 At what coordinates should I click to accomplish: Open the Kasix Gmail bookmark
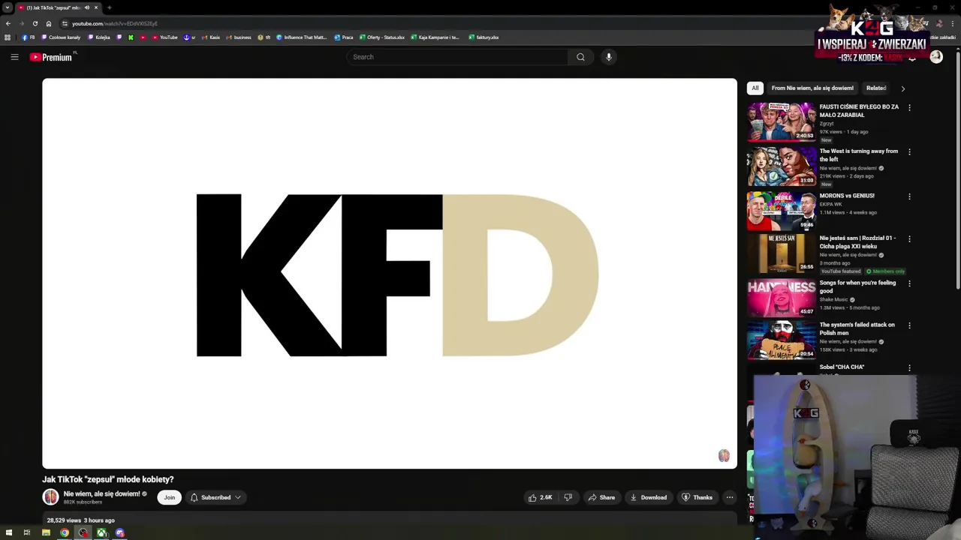(211, 37)
